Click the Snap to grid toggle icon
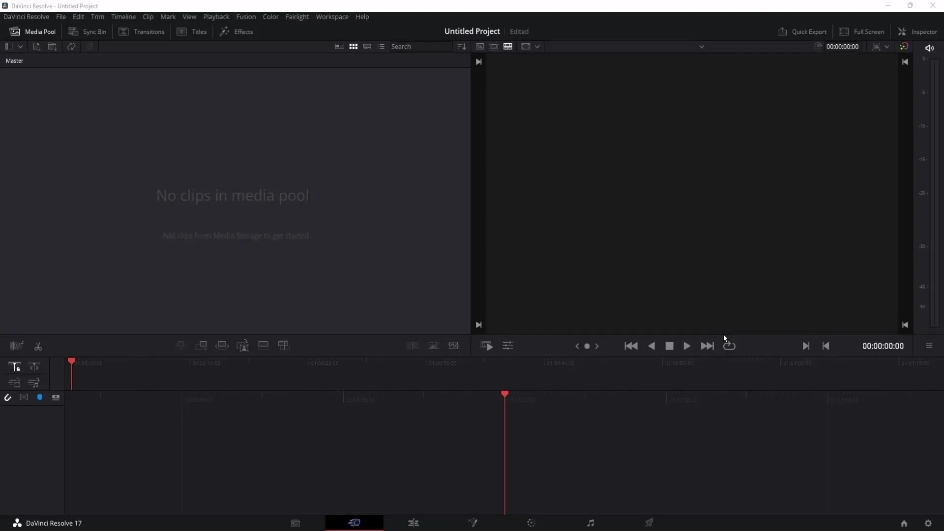The image size is (944, 531). (8, 397)
